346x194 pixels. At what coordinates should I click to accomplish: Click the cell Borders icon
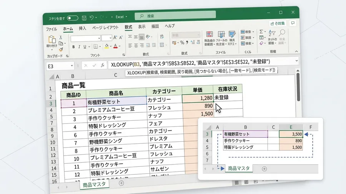coord(96,46)
